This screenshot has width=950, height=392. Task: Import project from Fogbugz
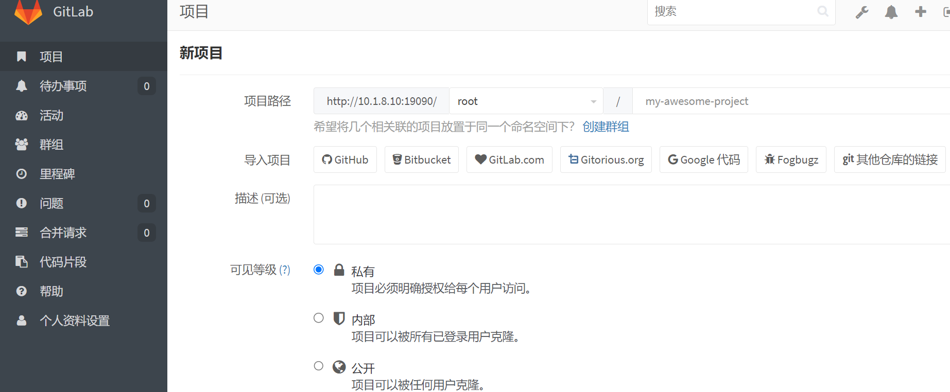(x=791, y=159)
